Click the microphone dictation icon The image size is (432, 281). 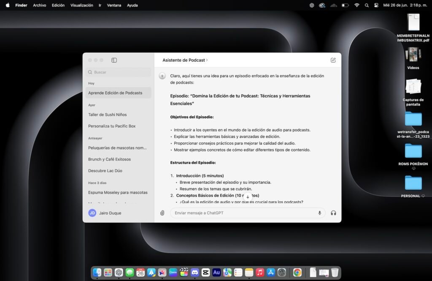point(320,213)
